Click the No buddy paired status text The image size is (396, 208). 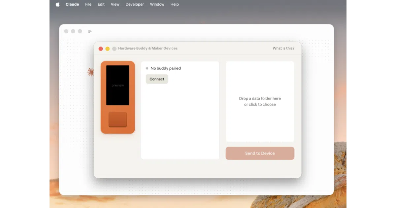[166, 68]
